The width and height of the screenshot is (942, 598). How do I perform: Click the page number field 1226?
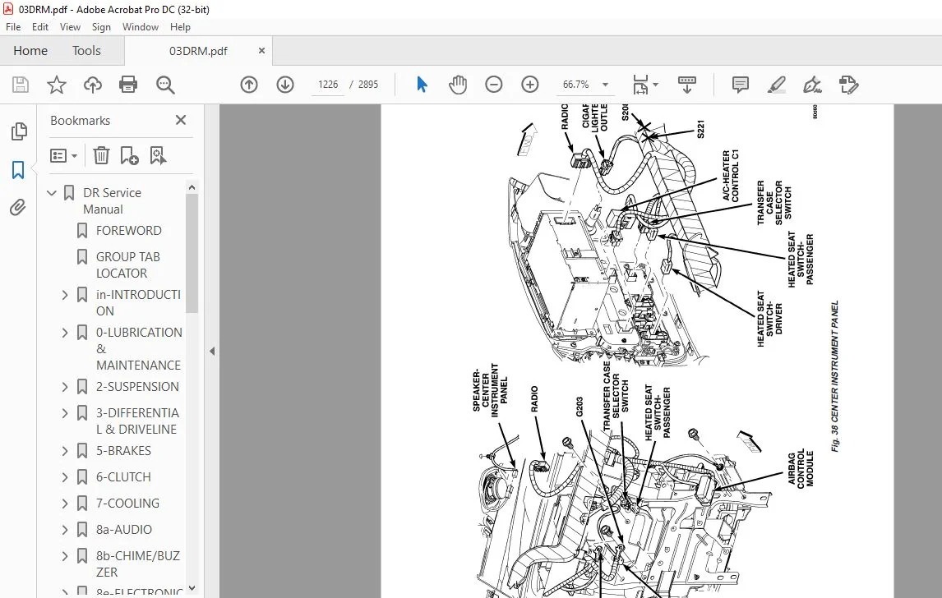coord(328,85)
